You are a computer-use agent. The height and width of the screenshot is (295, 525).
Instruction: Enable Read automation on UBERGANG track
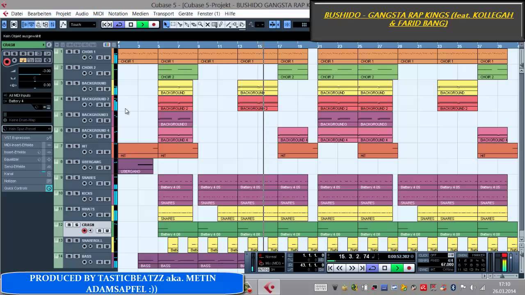tap(100, 168)
